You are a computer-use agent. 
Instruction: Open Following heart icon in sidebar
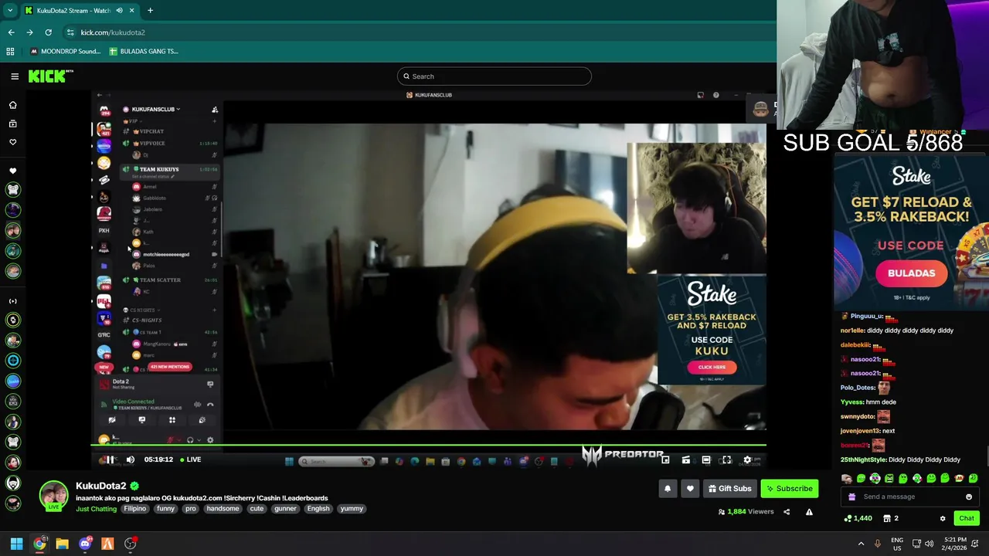click(12, 142)
